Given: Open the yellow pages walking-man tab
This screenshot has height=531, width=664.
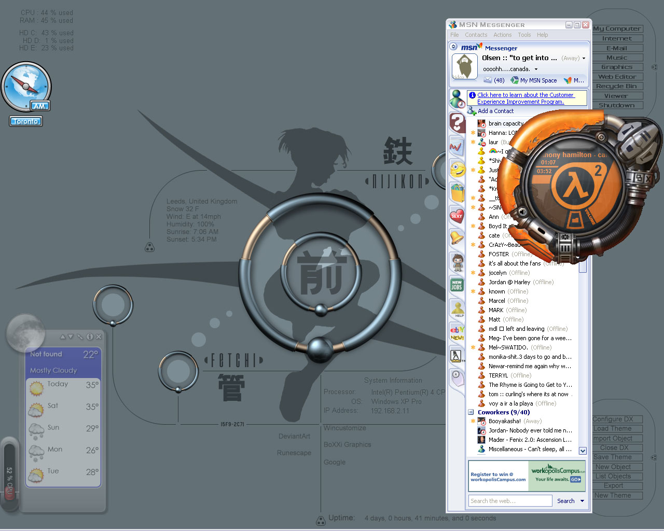Looking at the screenshot, I should pos(456,356).
